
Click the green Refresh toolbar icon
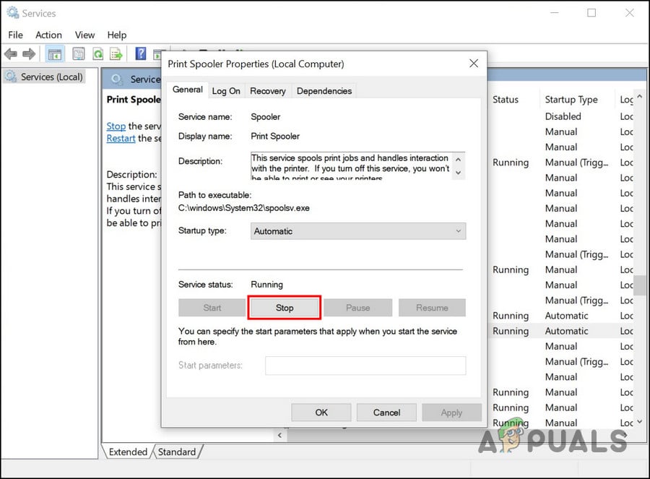97,54
